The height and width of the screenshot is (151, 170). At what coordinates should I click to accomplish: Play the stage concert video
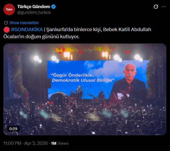[85, 90]
